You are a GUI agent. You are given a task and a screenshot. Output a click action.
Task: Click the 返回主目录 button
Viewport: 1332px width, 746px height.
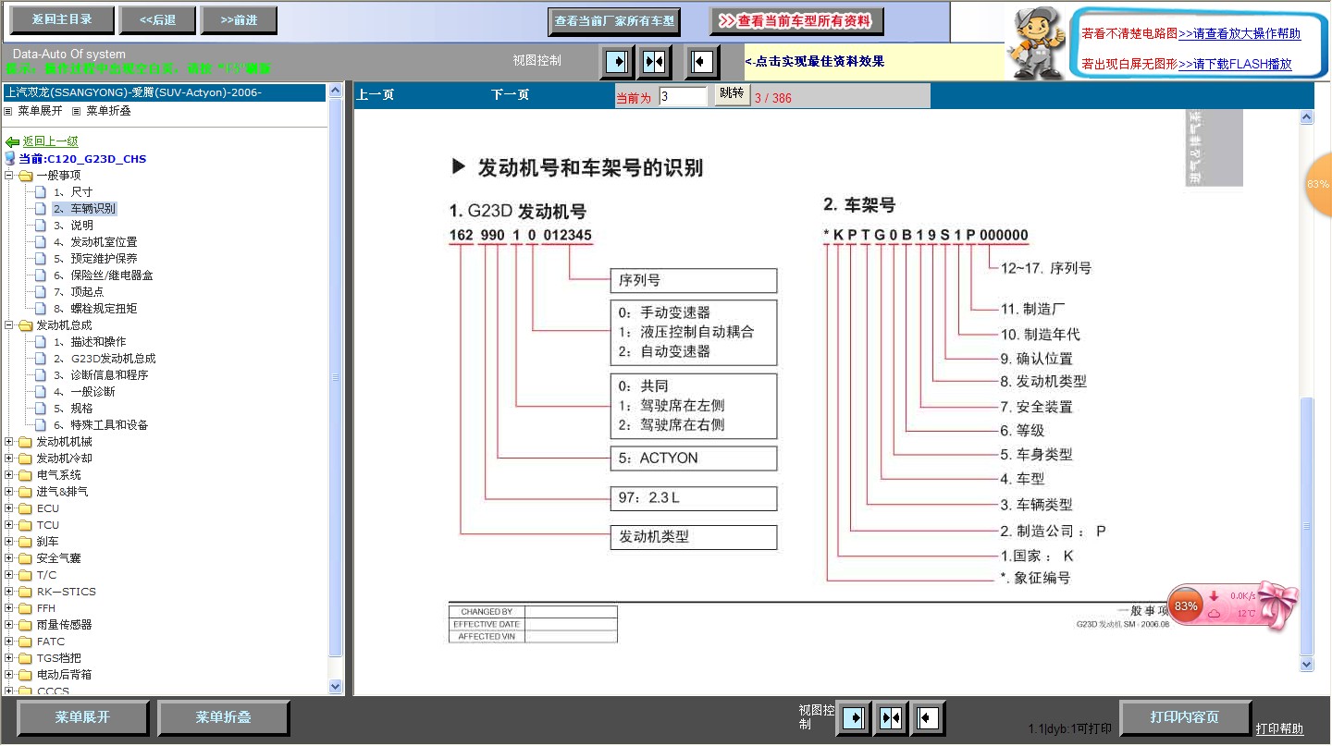click(63, 20)
